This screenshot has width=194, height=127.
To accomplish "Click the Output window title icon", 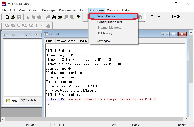I will (46, 34).
